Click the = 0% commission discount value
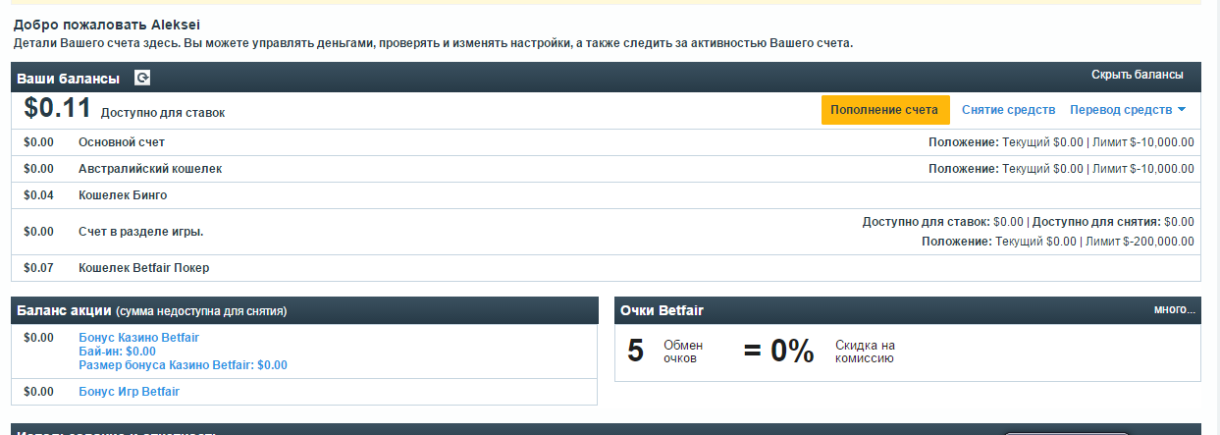 [x=779, y=352]
